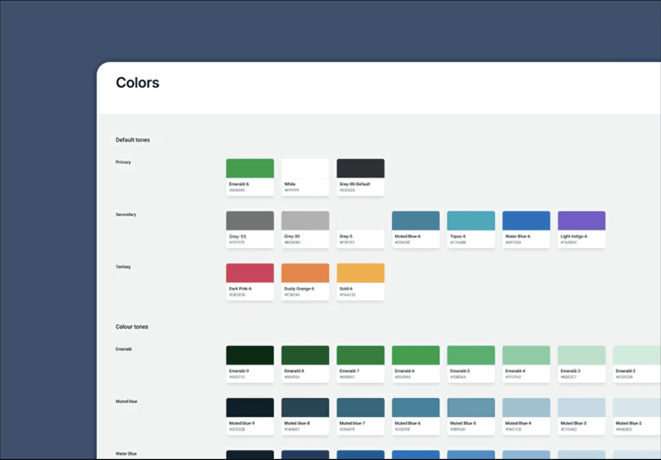Select the "Colour tones" section title
Viewport: 661px width, 460px height.
tap(132, 327)
